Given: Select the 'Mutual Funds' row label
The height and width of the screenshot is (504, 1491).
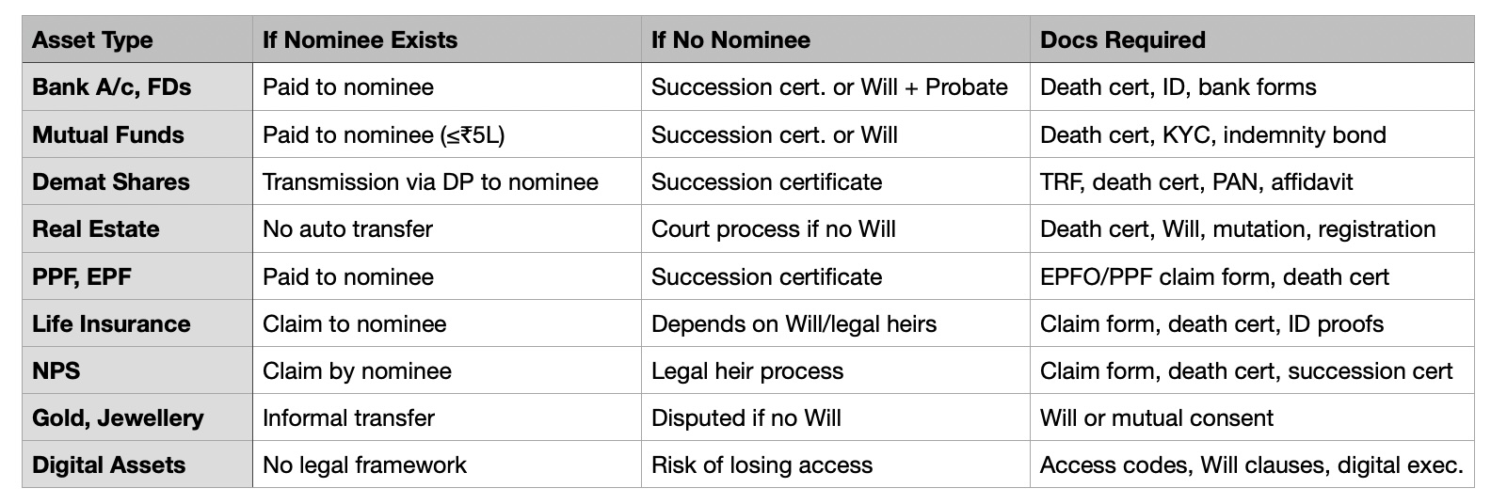Looking at the screenshot, I should [137, 134].
